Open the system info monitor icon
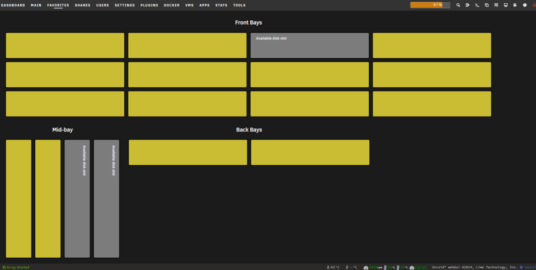The height and width of the screenshot is (270, 536). tap(505, 5)
